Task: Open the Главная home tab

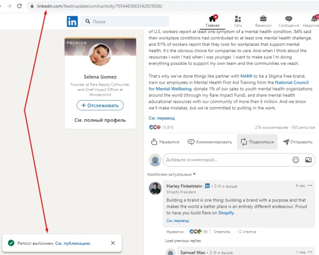Action: [x=212, y=21]
